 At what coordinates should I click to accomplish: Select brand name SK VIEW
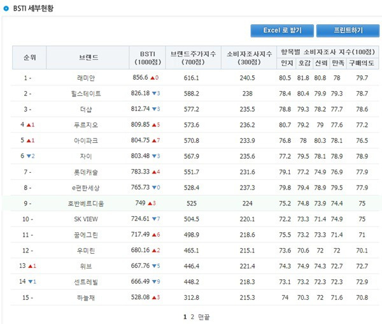(86, 219)
